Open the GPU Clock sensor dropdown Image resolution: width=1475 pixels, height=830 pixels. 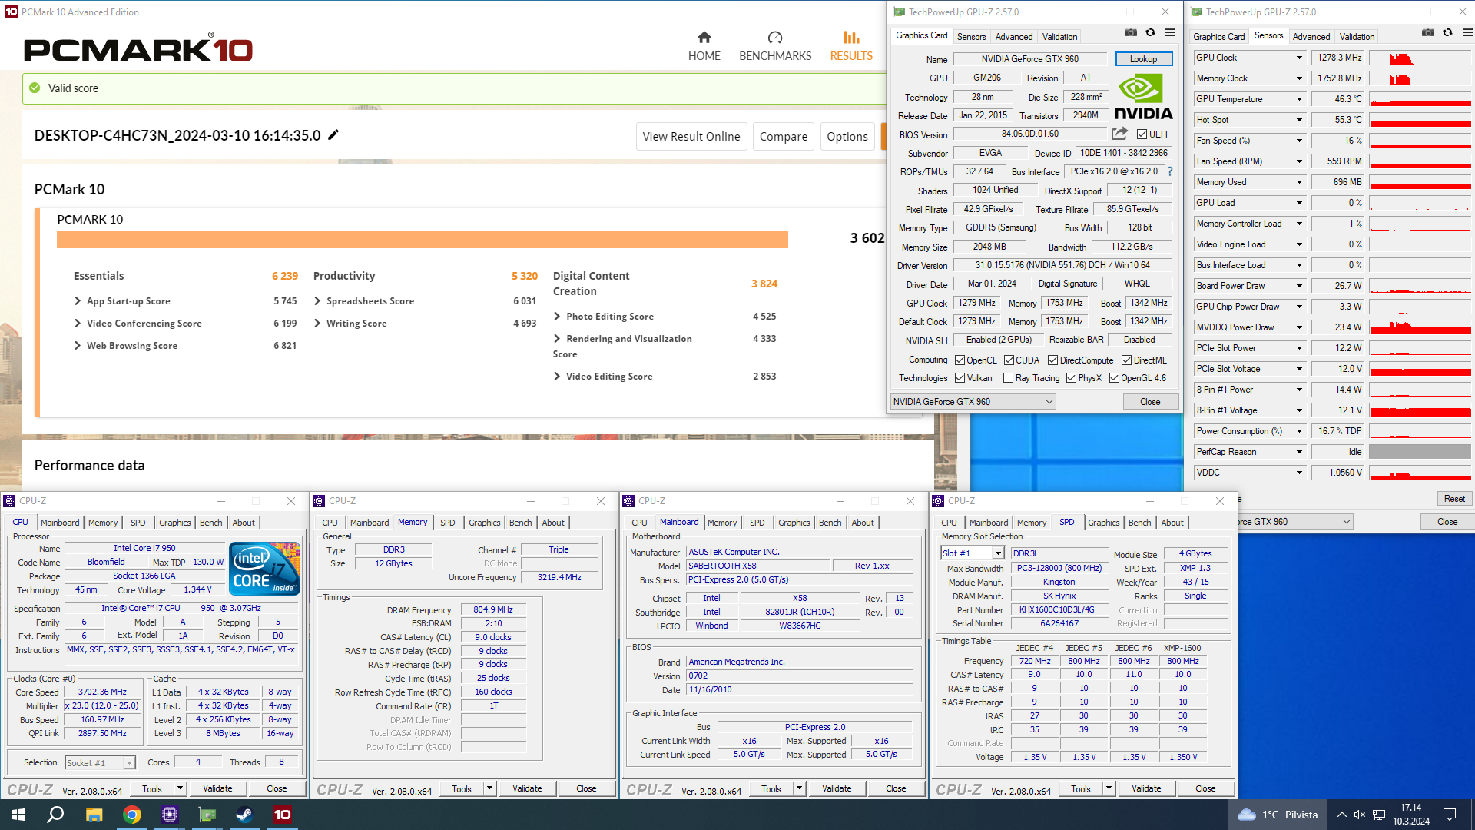click(1299, 58)
